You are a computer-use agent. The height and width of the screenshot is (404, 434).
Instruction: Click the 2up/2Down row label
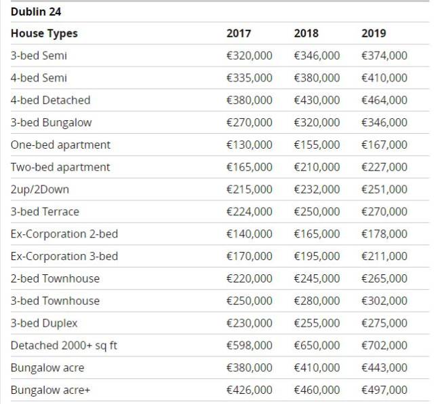tap(39, 189)
